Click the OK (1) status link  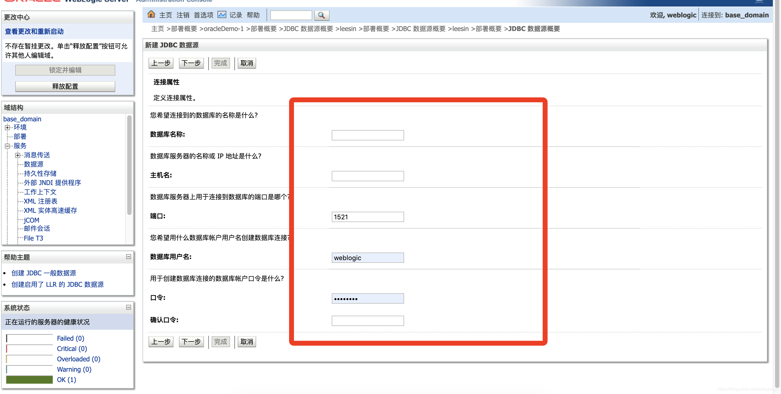(66, 380)
